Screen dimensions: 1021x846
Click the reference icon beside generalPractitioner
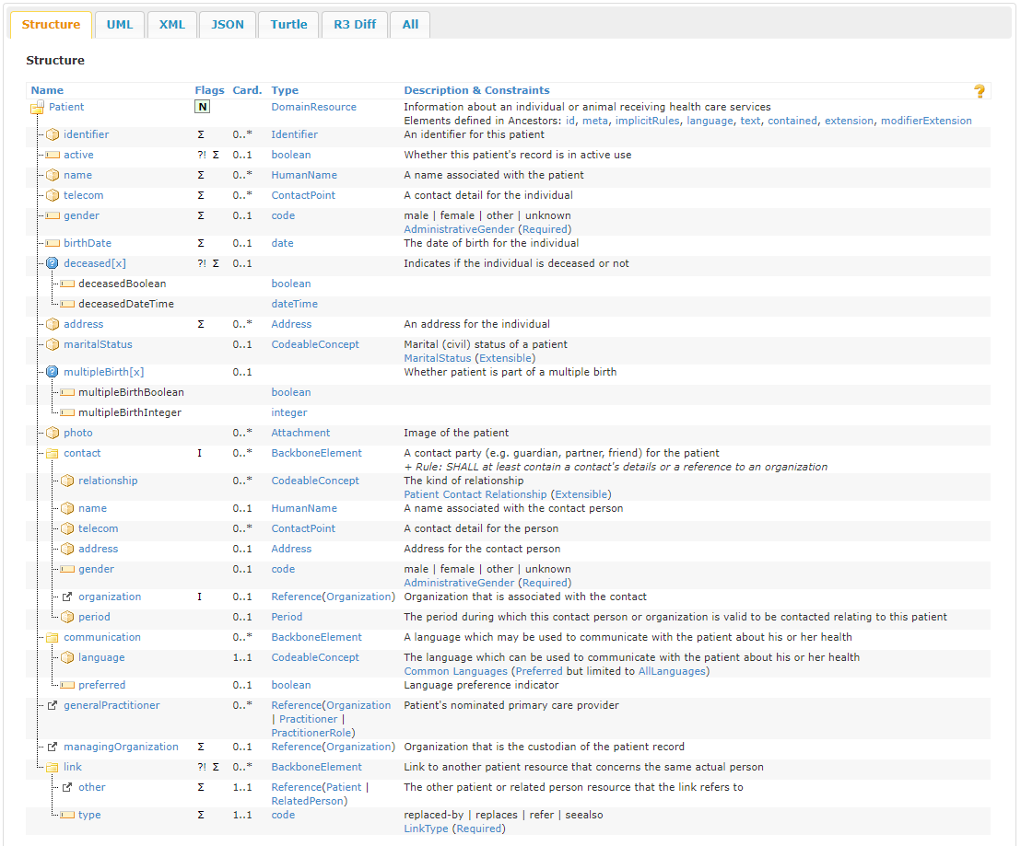tap(53, 705)
